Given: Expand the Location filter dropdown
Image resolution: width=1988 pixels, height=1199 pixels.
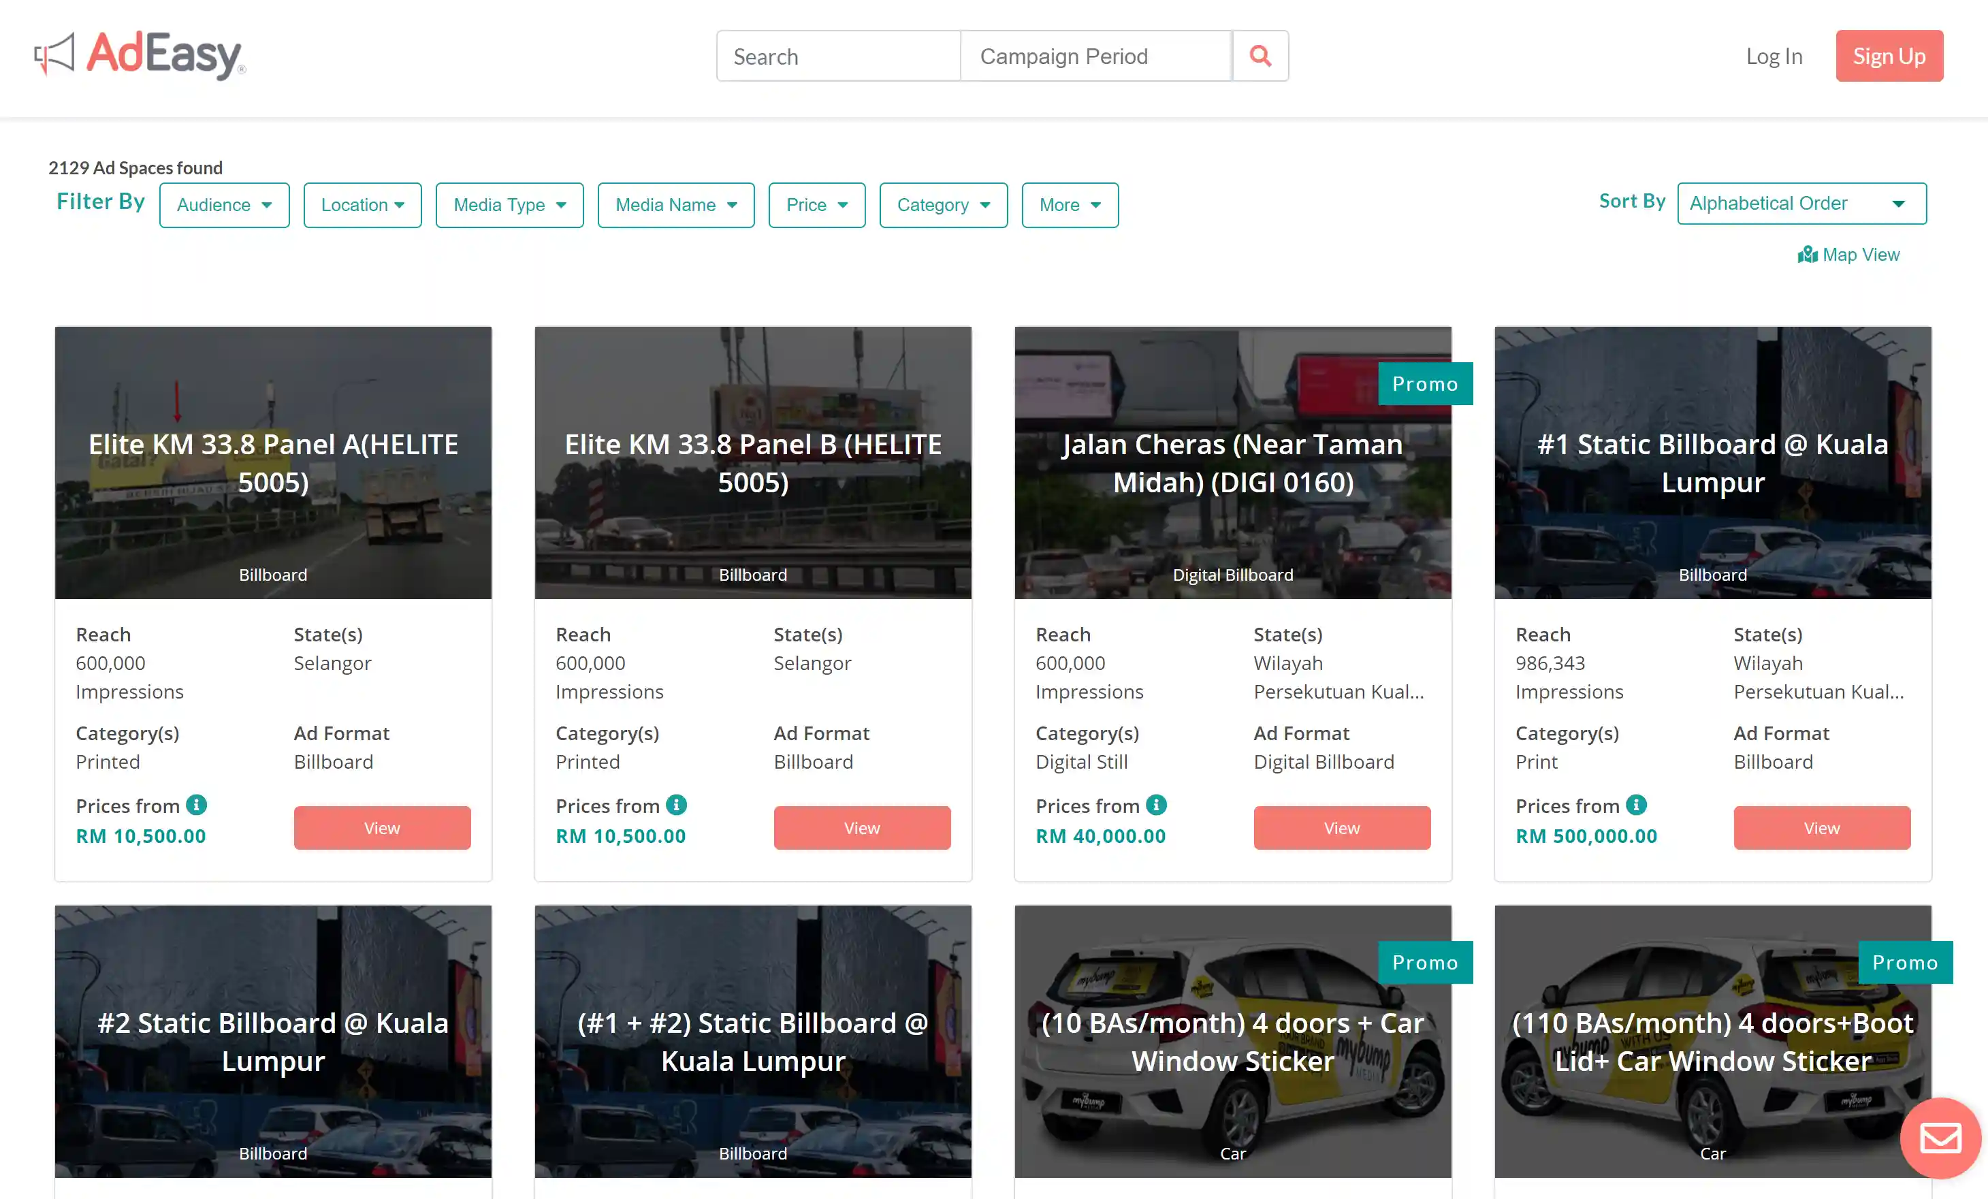Looking at the screenshot, I should click(x=362, y=205).
